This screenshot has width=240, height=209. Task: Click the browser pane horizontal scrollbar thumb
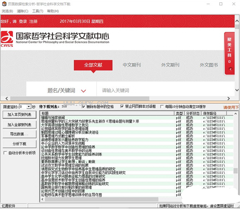(80, 98)
